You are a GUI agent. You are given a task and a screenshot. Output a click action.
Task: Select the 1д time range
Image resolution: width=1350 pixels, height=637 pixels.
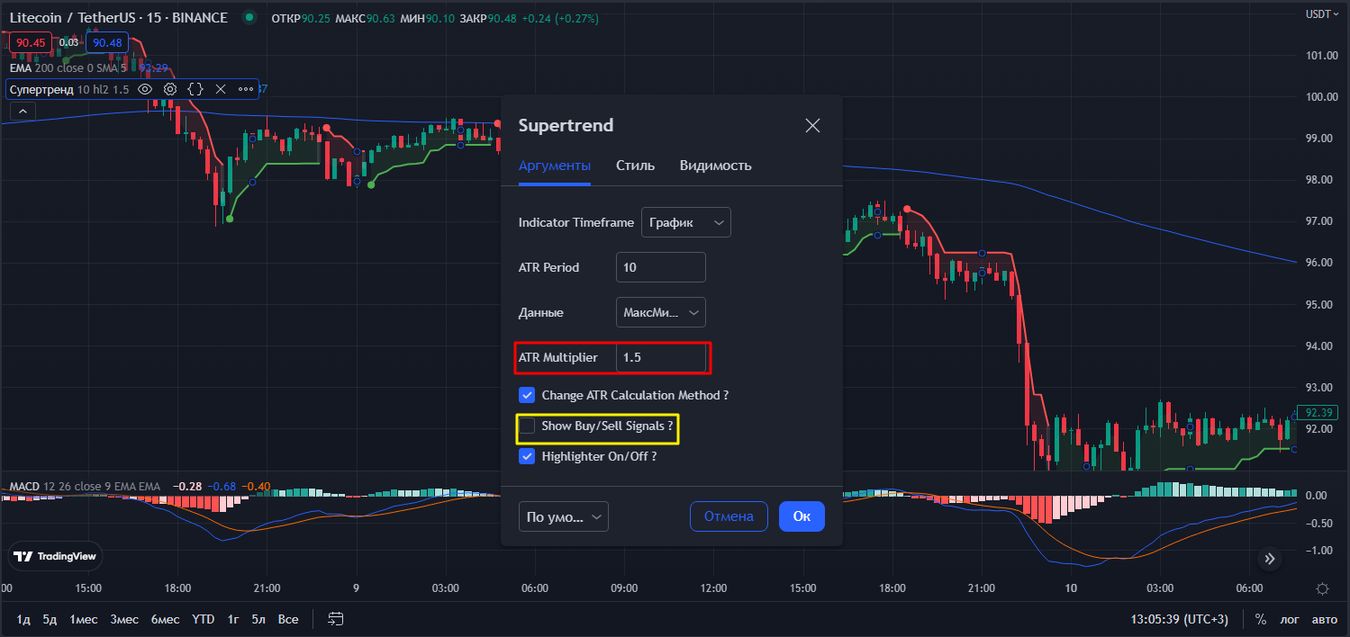[24, 619]
